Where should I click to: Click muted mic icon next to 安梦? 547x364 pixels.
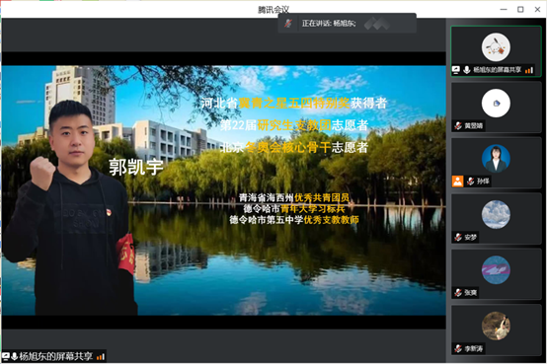458,238
